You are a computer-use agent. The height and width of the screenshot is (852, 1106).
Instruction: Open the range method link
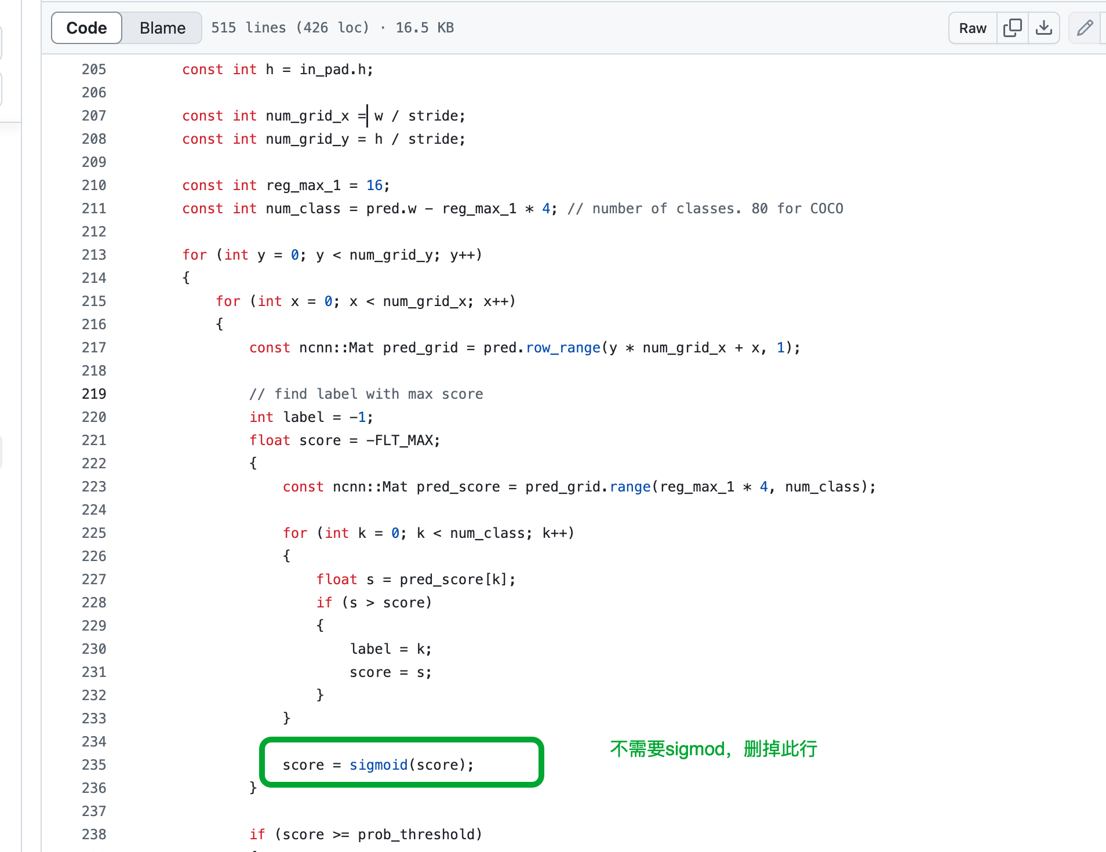click(x=630, y=486)
